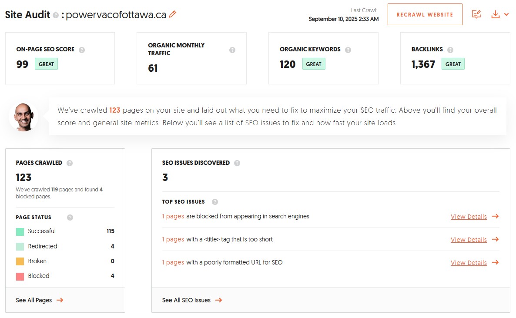This screenshot has width=516, height=318.
Task: Click help icon for Organic Monthly Traffic
Action: tap(232, 50)
